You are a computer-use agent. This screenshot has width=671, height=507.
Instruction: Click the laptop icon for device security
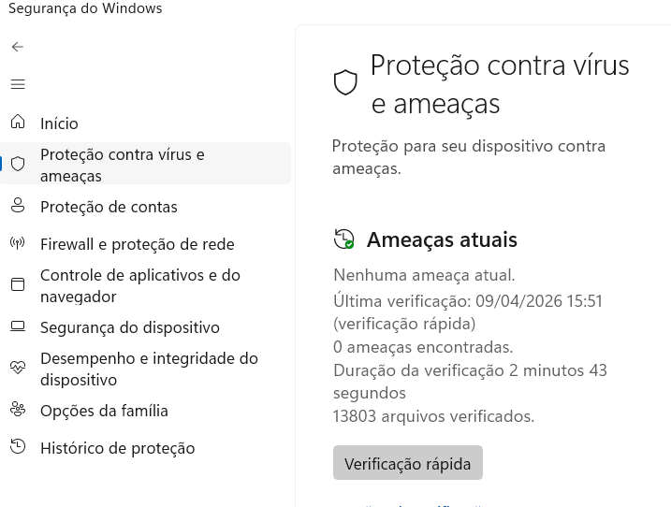coord(18,326)
